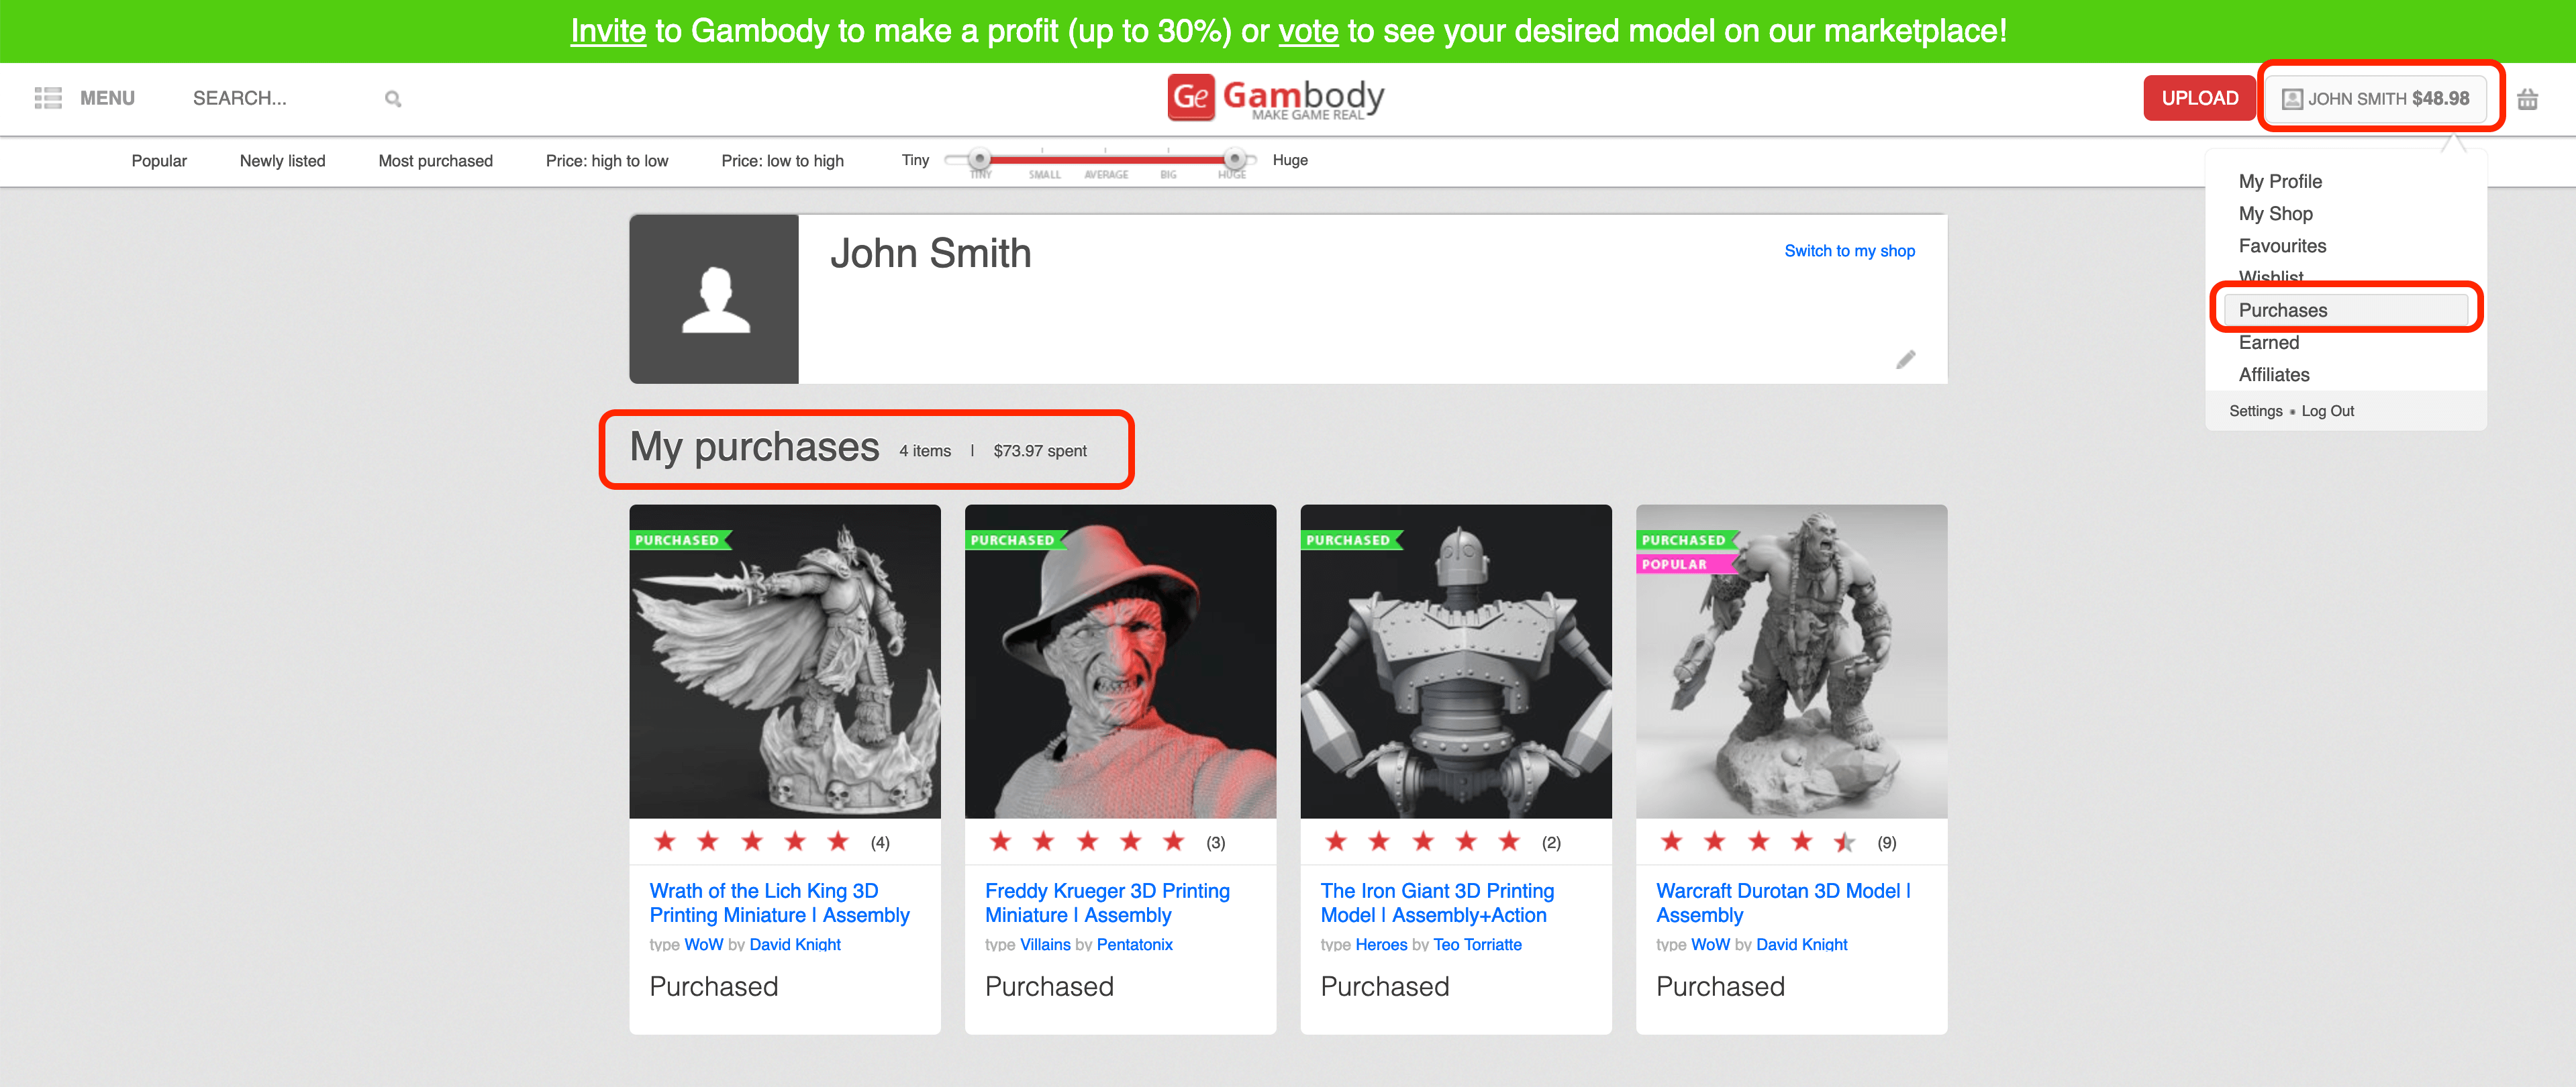Click the right Huge size slider handle
Viewport: 2576px width, 1087px height.
click(x=1235, y=159)
